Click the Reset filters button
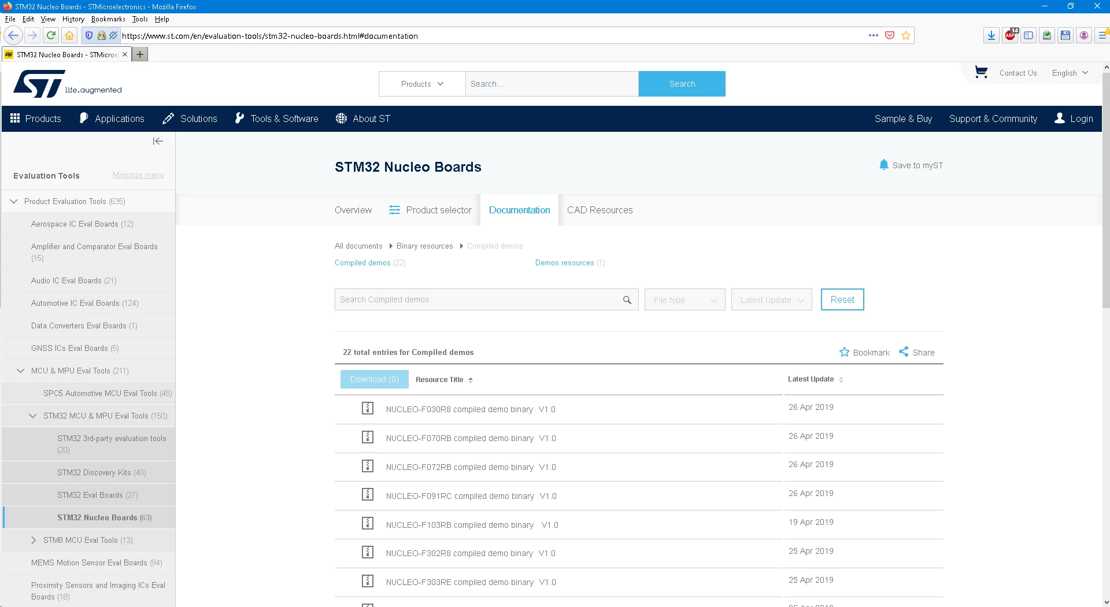The width and height of the screenshot is (1110, 607). (x=842, y=299)
